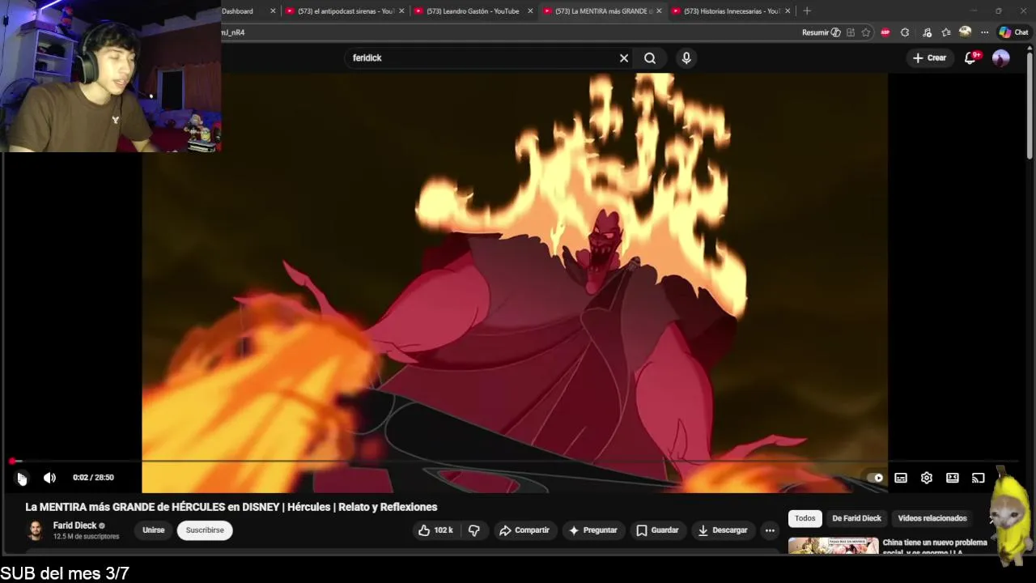The width and height of the screenshot is (1036, 583).
Task: Close the Historias Innecesarias tab
Action: click(788, 11)
